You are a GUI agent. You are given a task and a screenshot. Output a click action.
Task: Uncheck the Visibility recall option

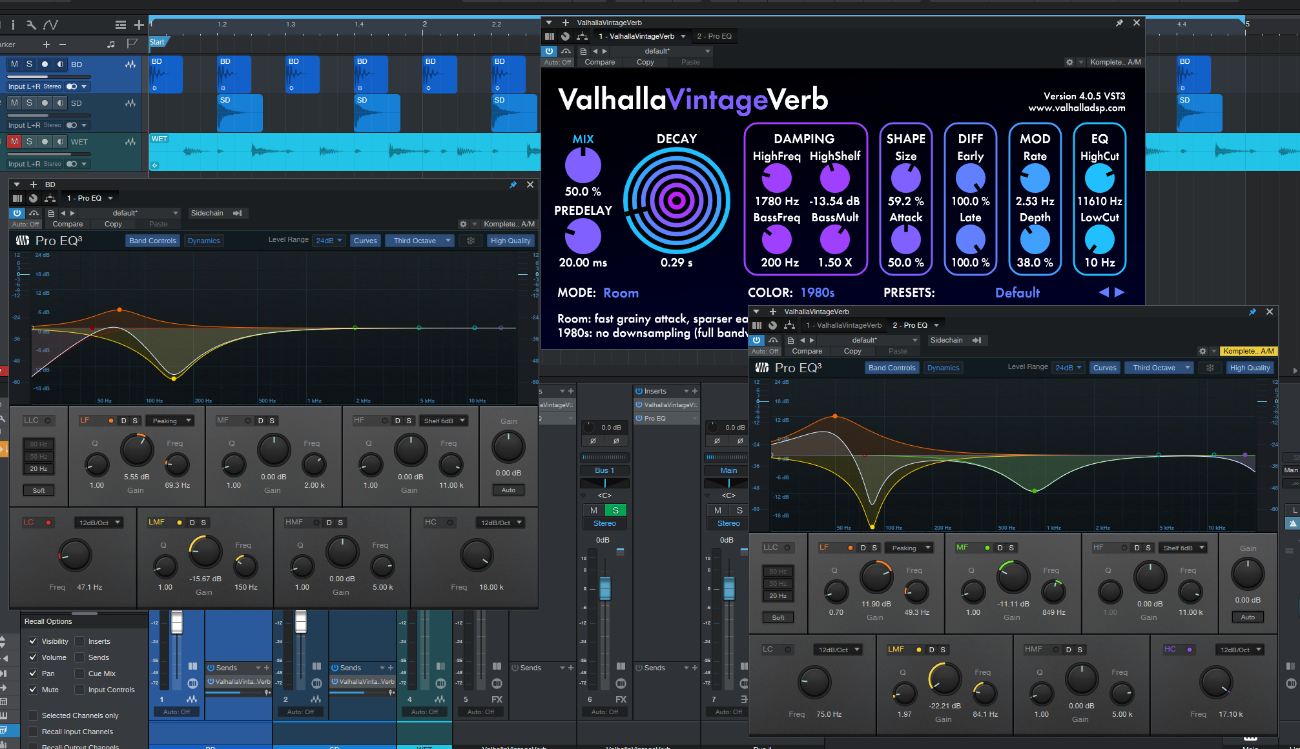pyautogui.click(x=33, y=641)
